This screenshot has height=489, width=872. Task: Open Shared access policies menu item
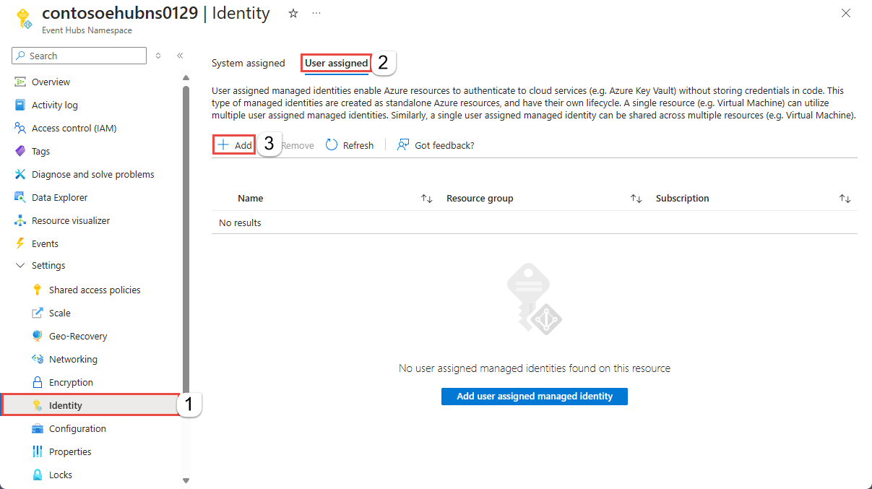pos(95,290)
